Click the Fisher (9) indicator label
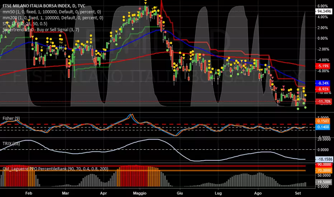Image resolution: width=334 pixels, height=197 pixels. tap(11, 118)
